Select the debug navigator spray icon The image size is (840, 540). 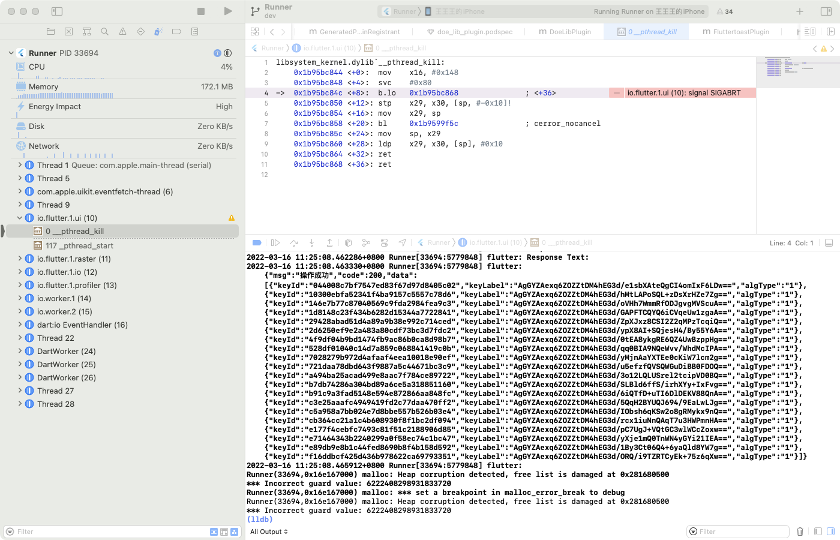[x=158, y=31]
